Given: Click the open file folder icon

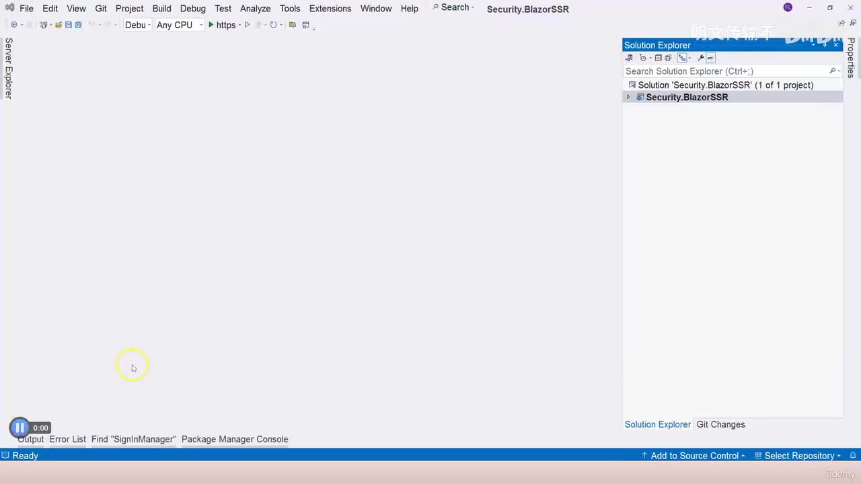Looking at the screenshot, I should click(59, 25).
